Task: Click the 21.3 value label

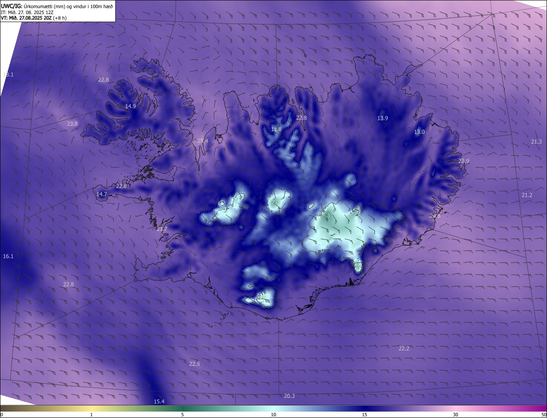Action: (x=536, y=141)
